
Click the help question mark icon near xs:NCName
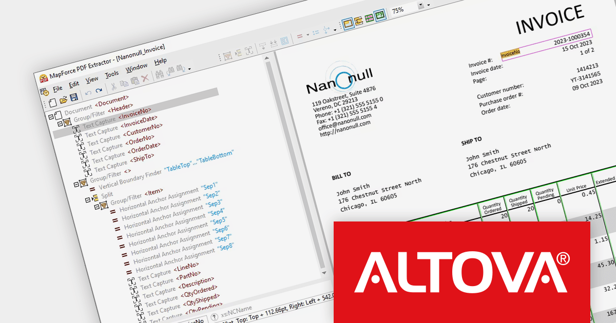click(215, 316)
